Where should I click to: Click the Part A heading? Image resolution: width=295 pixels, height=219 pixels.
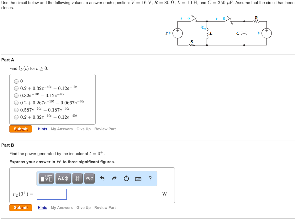tap(8, 60)
